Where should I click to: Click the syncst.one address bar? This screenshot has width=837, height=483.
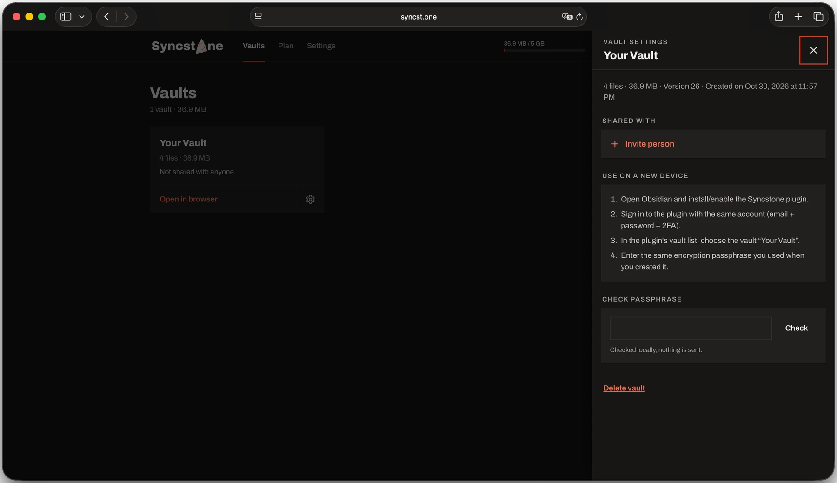(418, 17)
